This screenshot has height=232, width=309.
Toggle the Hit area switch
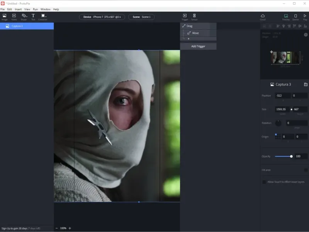click(x=306, y=170)
